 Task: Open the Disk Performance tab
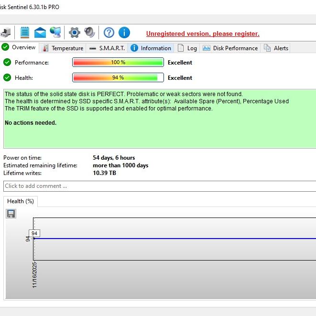click(230, 48)
